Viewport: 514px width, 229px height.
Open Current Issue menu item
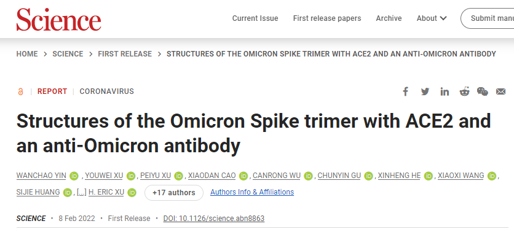(255, 18)
